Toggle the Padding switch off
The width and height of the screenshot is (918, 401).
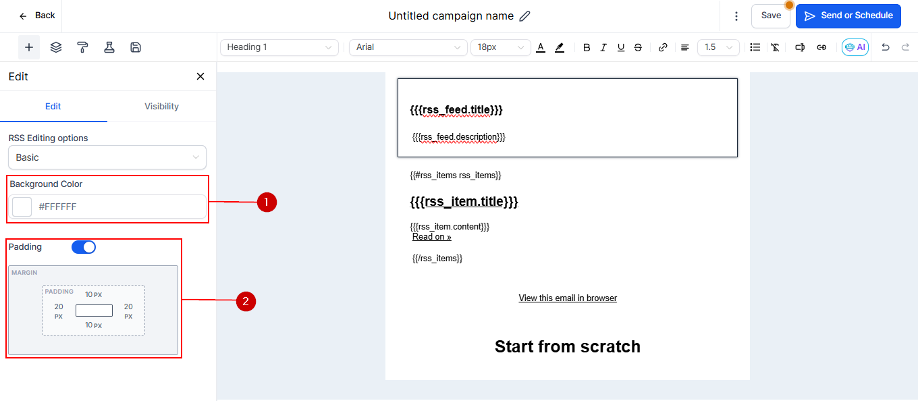[x=84, y=247]
